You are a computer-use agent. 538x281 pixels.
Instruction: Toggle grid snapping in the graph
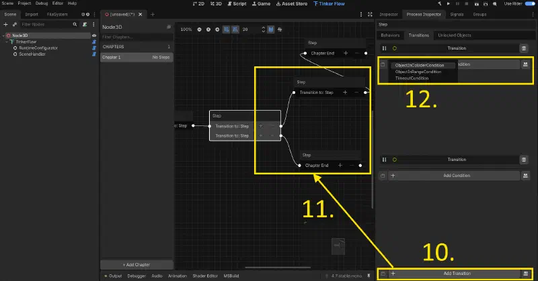pos(235,30)
